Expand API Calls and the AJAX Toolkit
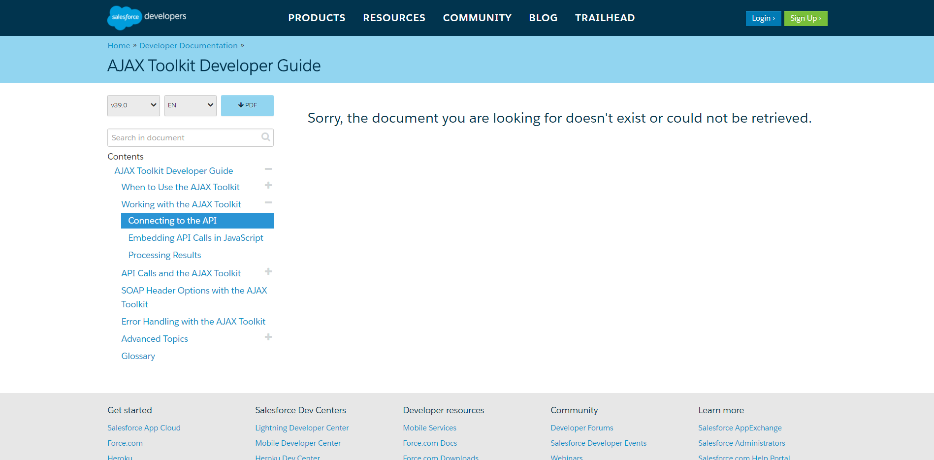This screenshot has height=460, width=934. point(268,271)
